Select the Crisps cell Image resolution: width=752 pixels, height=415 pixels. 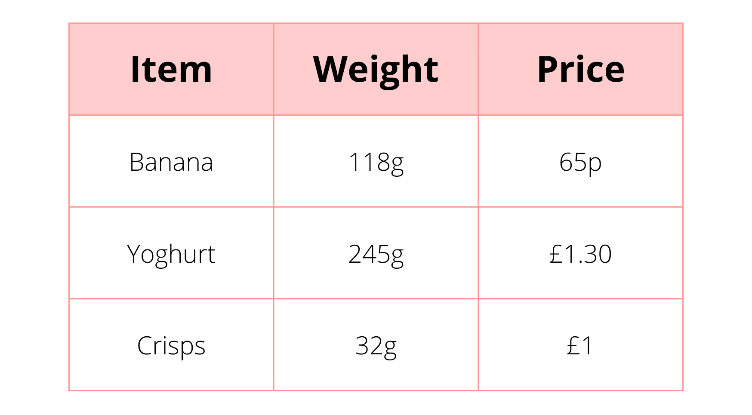(171, 345)
